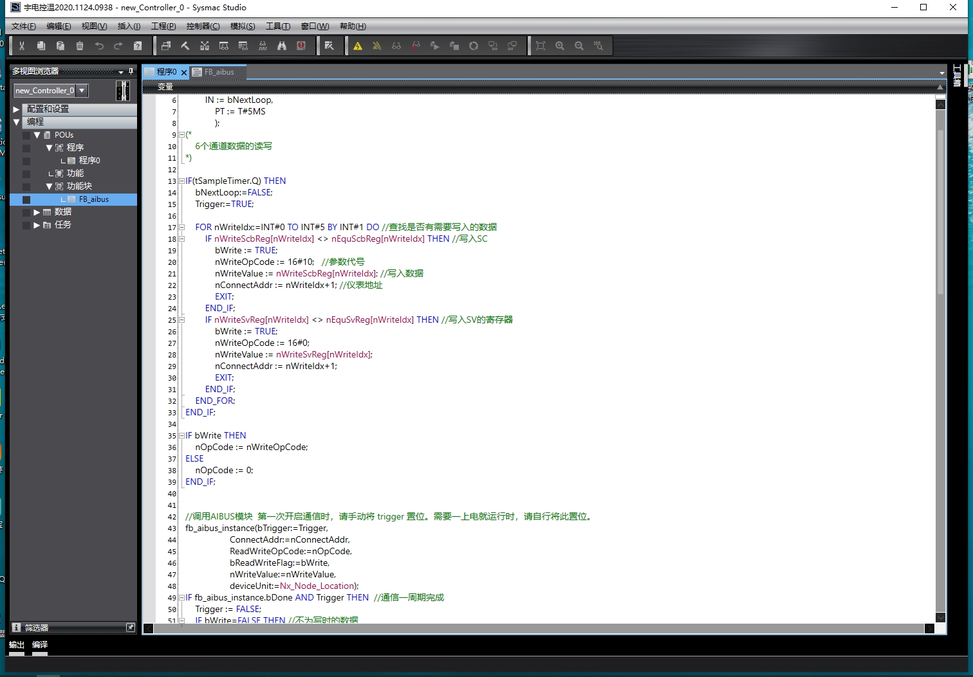Viewport: 973px width, 677px height.
Task: Click the Undo arrow icon
Action: click(99, 46)
